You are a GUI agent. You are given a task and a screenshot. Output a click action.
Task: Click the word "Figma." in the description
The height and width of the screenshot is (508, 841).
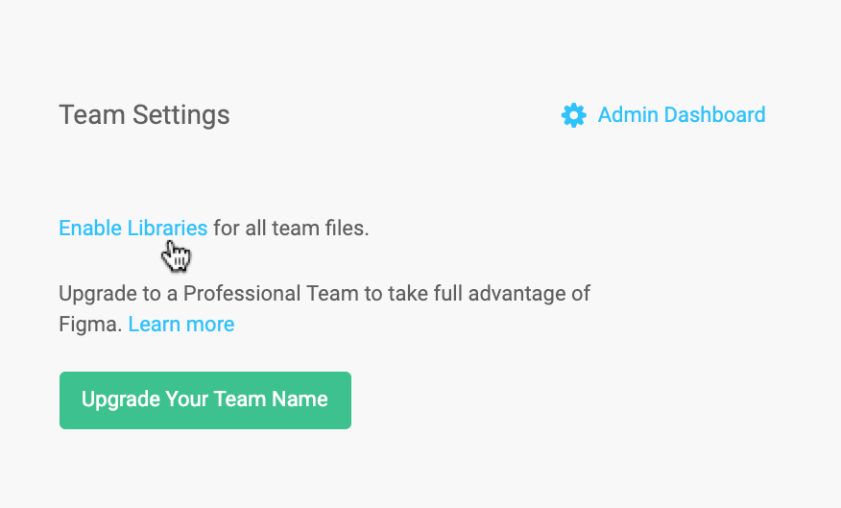click(x=90, y=325)
